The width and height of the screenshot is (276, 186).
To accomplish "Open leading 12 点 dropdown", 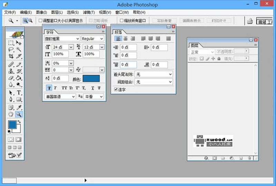I will tap(102, 47).
